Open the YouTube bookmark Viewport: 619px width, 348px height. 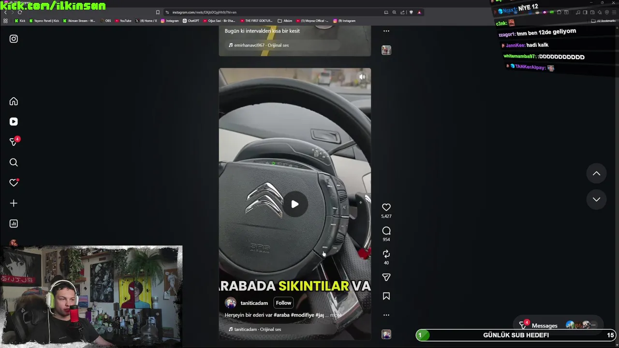coord(123,21)
